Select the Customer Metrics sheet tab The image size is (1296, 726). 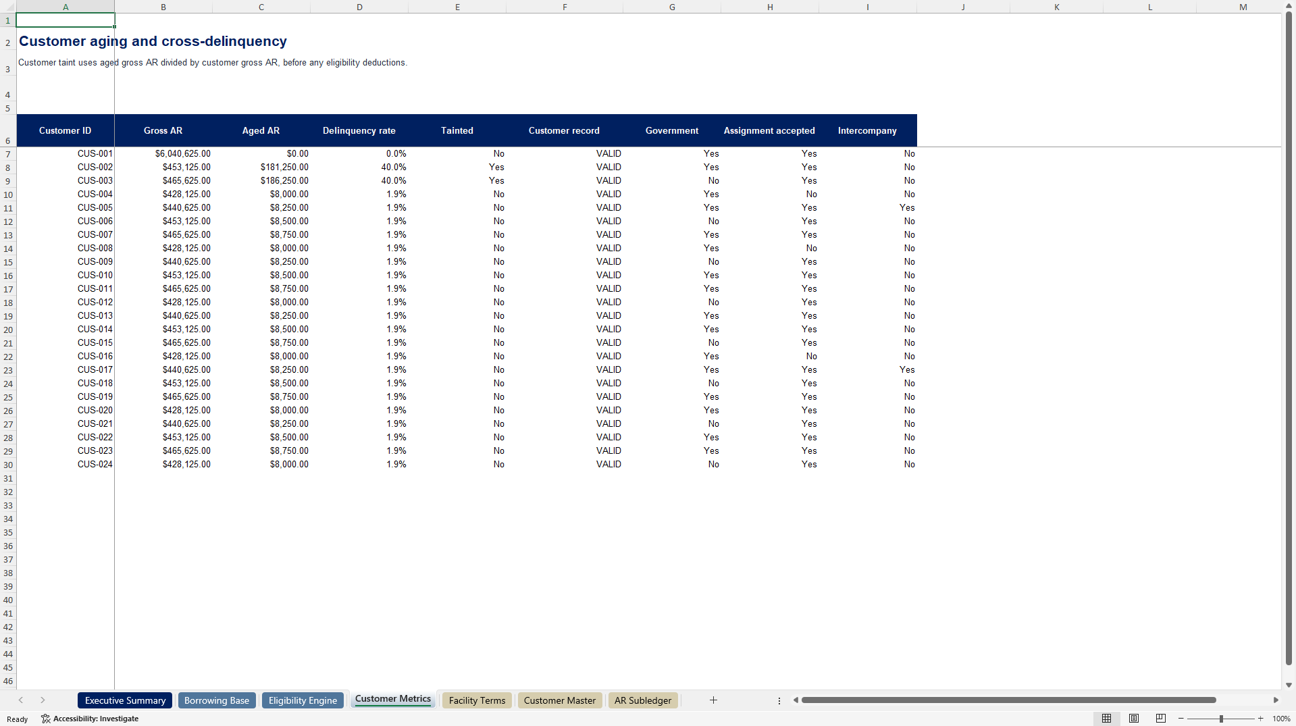tap(393, 699)
